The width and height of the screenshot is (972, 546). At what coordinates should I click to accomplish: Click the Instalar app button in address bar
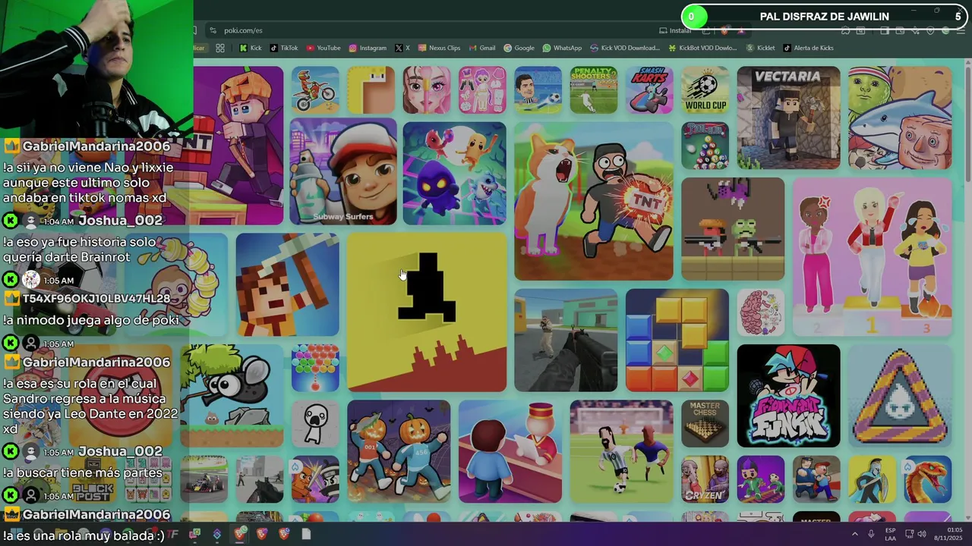(x=675, y=30)
